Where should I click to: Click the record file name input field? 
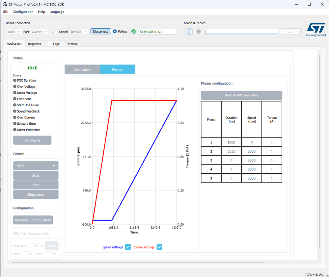241,32
